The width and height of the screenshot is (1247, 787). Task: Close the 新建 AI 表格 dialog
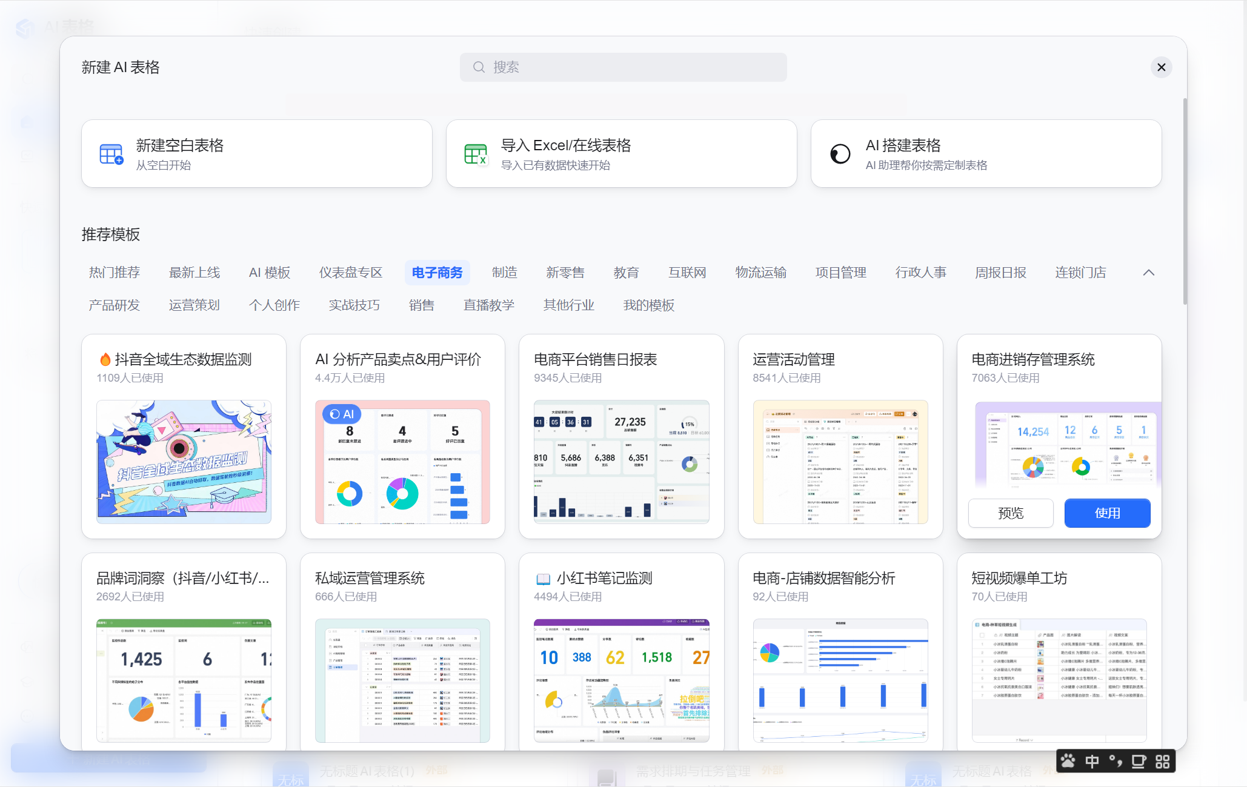[1161, 67]
